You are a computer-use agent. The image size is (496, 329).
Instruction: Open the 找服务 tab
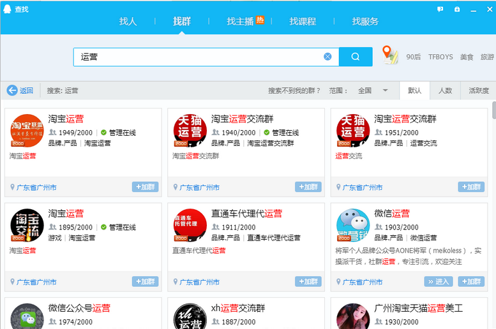coord(365,21)
